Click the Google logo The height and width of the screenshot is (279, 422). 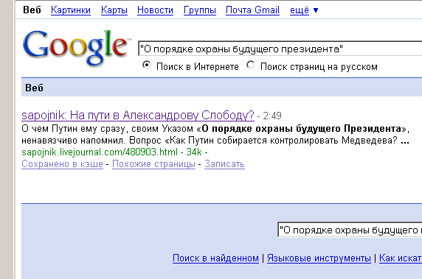pyautogui.click(x=76, y=48)
